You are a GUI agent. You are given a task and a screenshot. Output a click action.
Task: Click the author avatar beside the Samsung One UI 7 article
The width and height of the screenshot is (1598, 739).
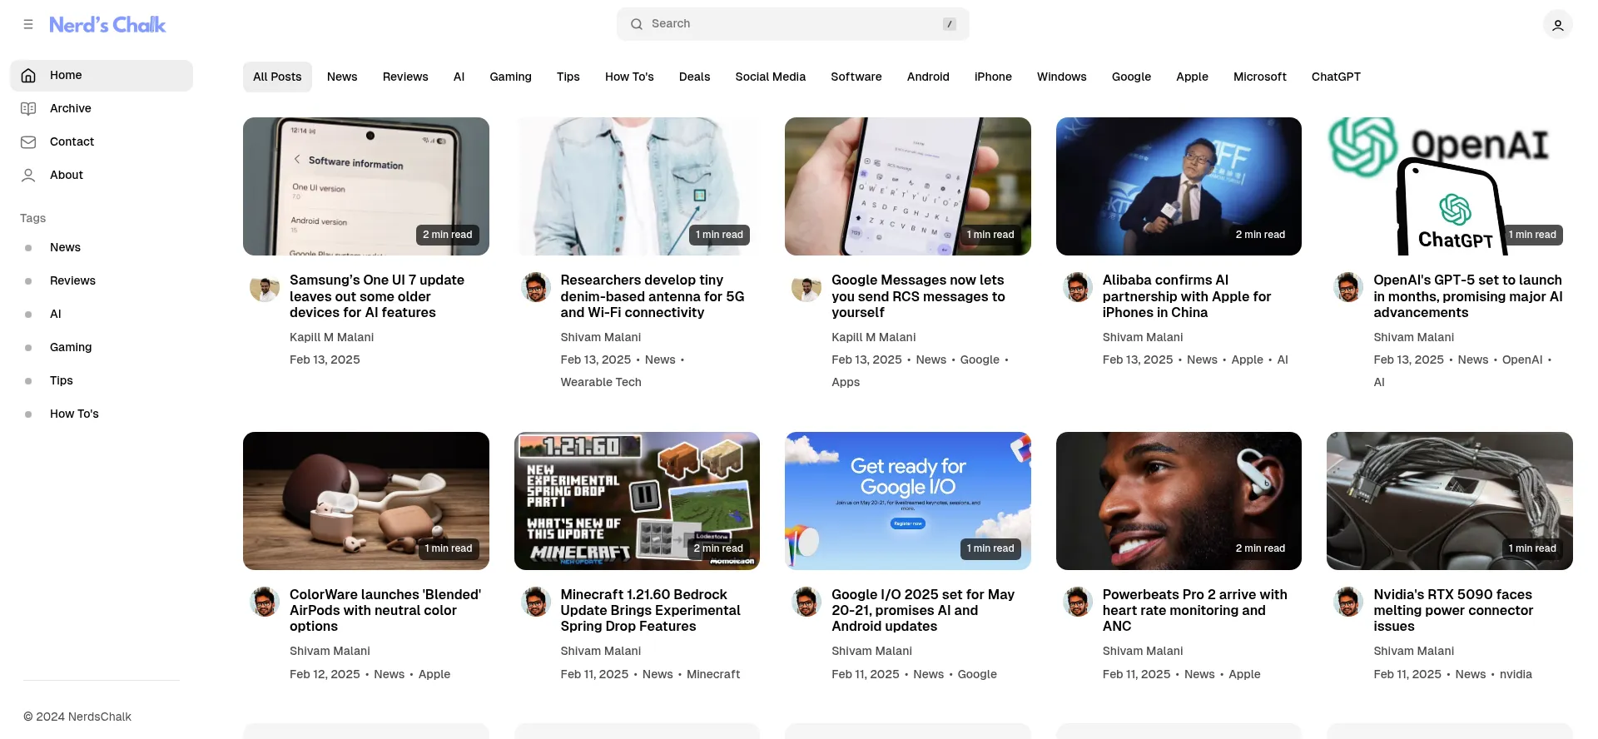[265, 288]
